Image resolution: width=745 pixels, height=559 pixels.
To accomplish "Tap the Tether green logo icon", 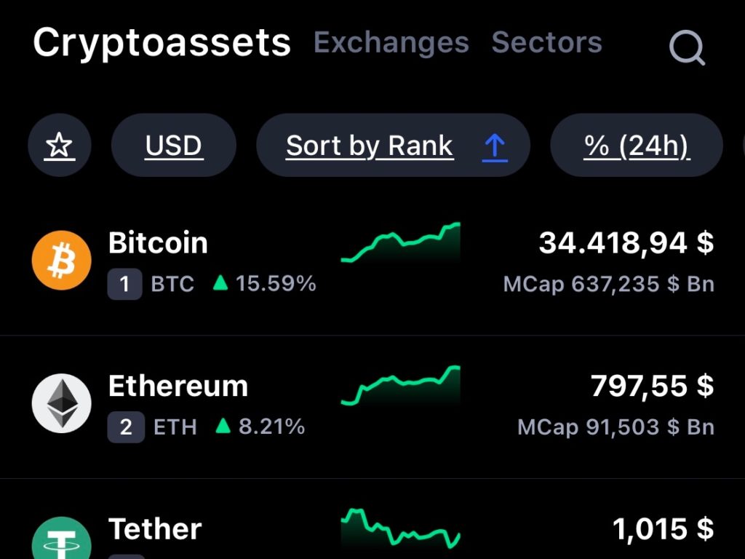I will [62, 538].
